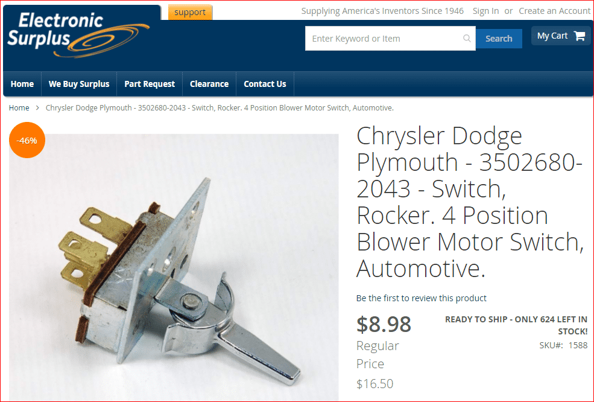
Task: Click the blue Search button
Action: coord(499,38)
